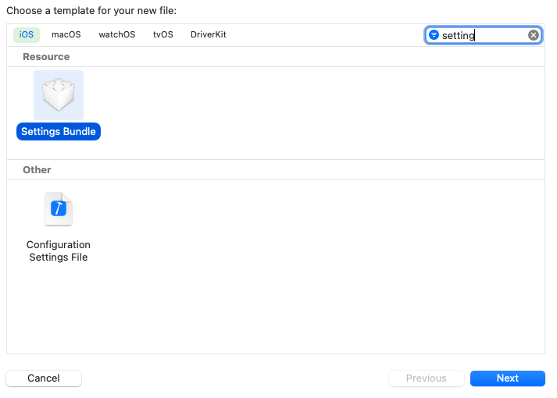557x398 pixels.
Task: Click the Next button
Action: pyautogui.click(x=508, y=378)
